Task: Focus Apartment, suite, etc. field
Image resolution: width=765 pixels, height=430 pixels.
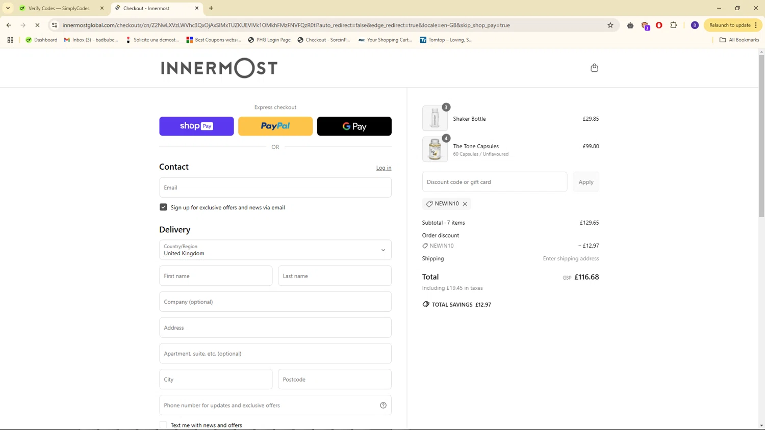Action: point(275,354)
